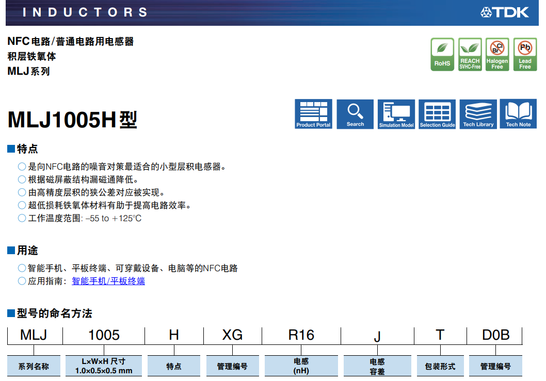This screenshot has width=546, height=381.
Task: Click the feature line about NFC电路的噪音对策
Action: [x=127, y=167]
